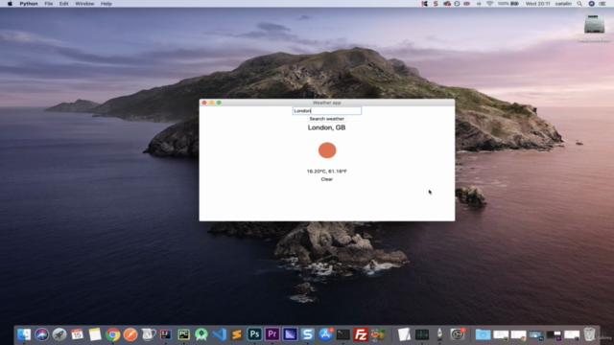Open the Python application menu
Image resolution: width=614 pixels, height=345 pixels.
[x=29, y=4]
